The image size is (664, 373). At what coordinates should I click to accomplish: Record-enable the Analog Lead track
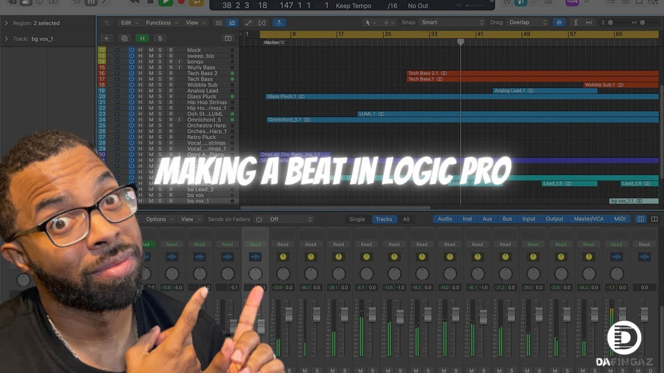tap(171, 91)
